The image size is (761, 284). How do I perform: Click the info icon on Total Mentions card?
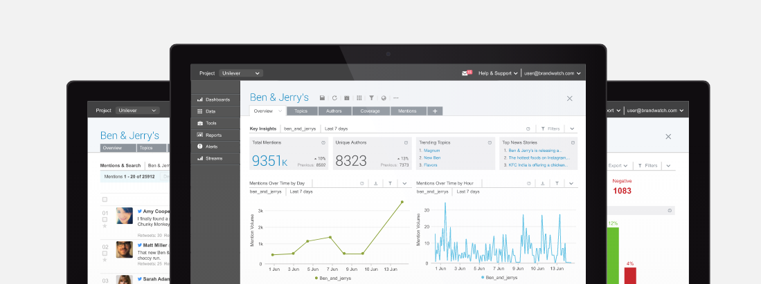323,143
